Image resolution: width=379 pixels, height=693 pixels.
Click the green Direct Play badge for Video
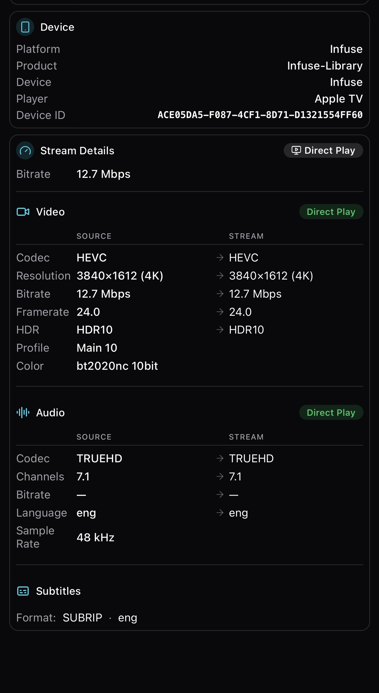331,212
